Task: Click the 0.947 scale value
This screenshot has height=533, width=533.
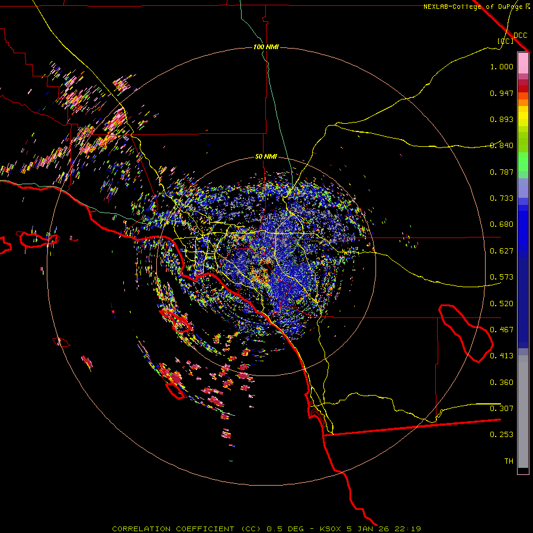Action: (502, 93)
